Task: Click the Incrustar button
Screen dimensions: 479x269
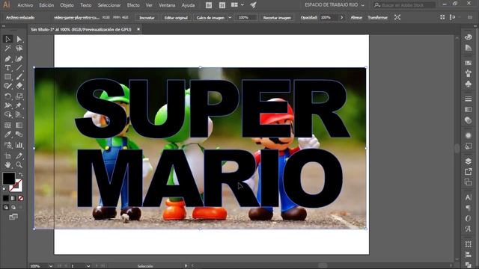Action: 147,18
